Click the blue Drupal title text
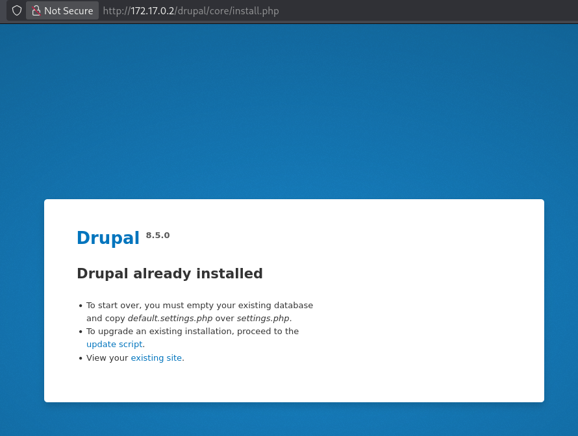Image resolution: width=578 pixels, height=436 pixels. pos(108,238)
